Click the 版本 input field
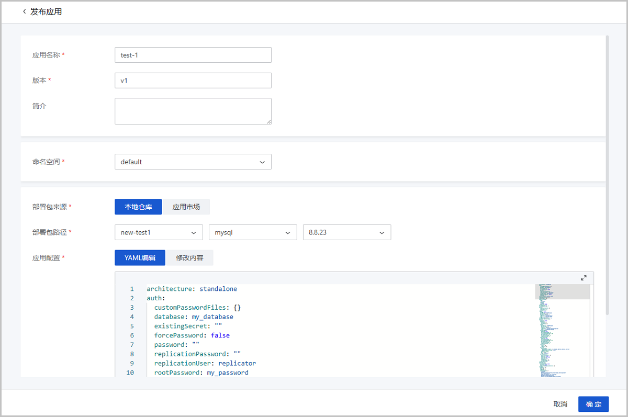Viewport: 628px width, 417px height. (193, 80)
